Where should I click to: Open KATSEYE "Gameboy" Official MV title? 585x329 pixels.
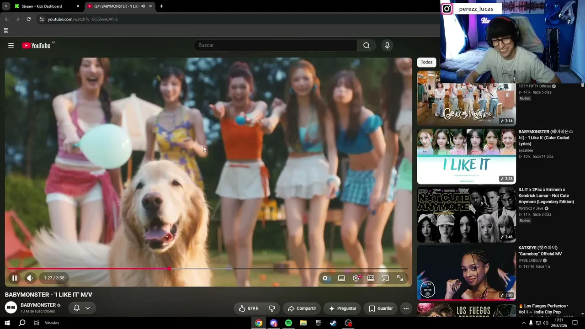coord(540,251)
